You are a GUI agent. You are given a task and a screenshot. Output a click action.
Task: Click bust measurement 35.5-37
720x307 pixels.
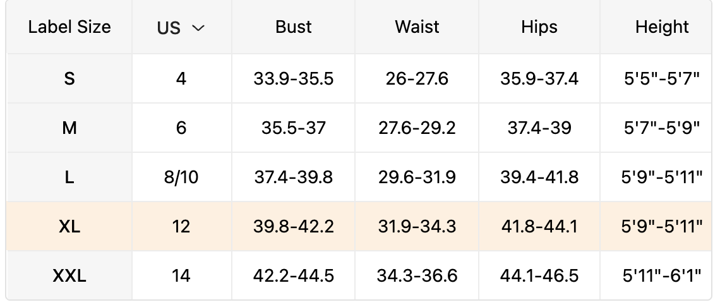294,128
